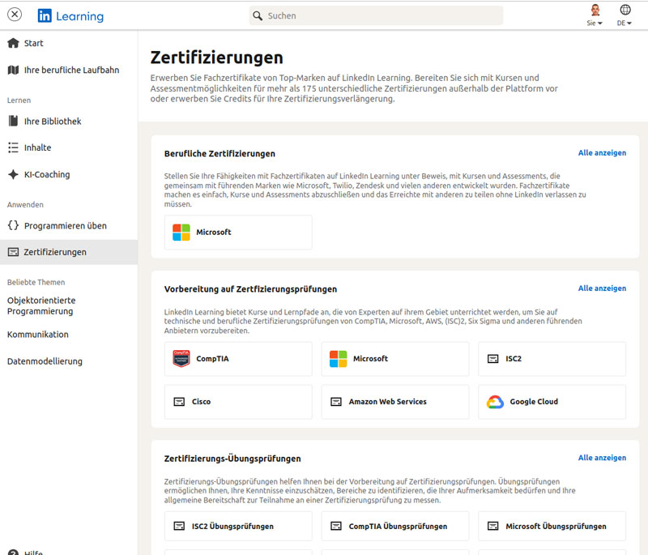Click the ISC2 certificate icon
This screenshot has height=555, width=648.
click(x=493, y=359)
